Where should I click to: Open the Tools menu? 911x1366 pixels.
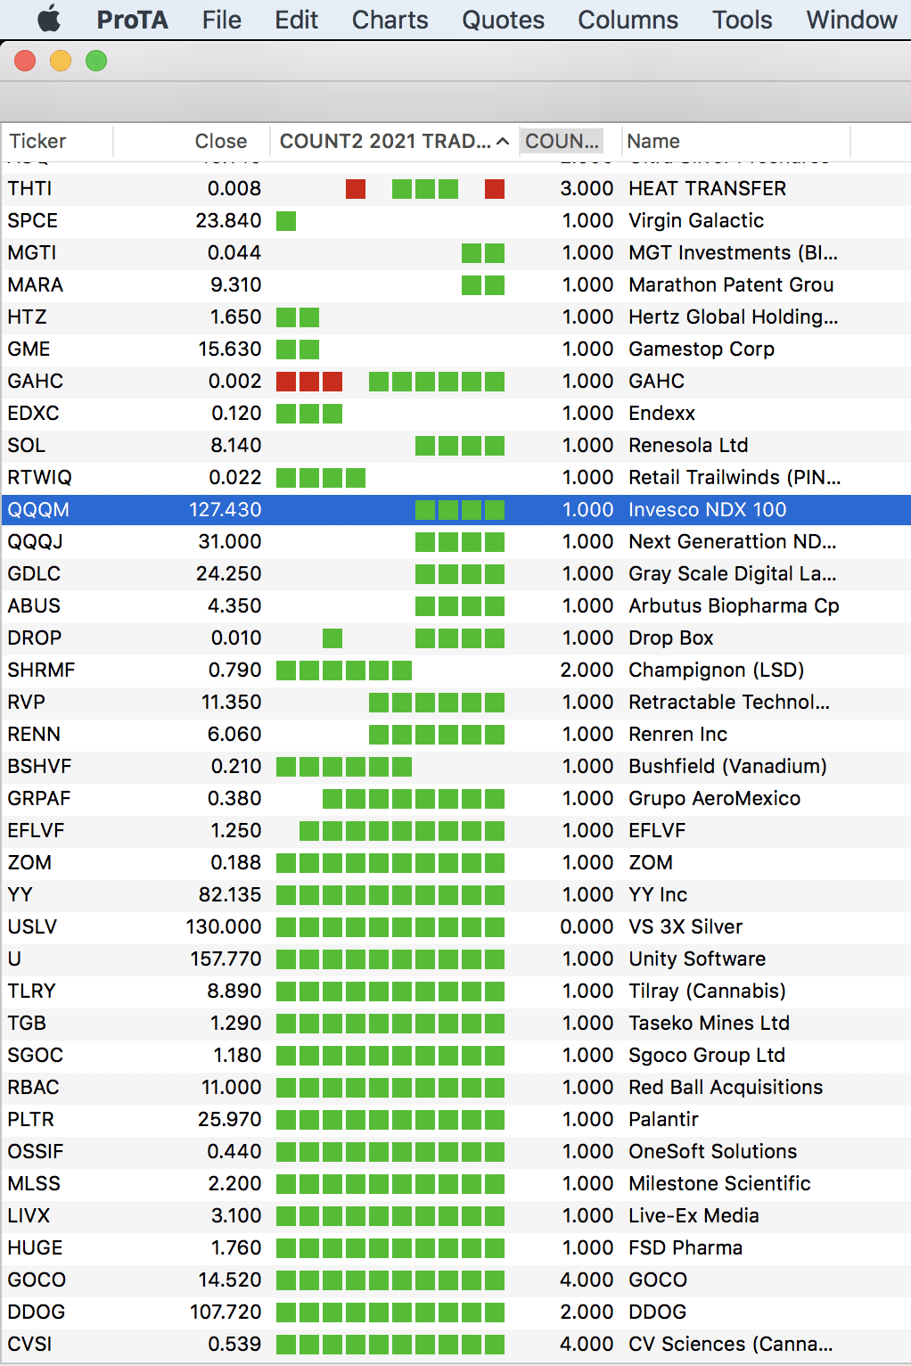[742, 20]
